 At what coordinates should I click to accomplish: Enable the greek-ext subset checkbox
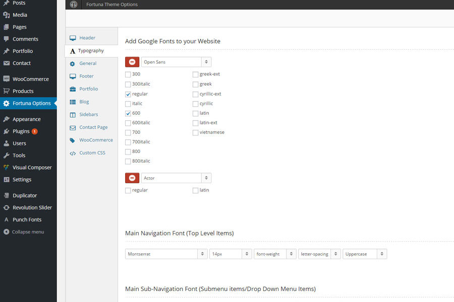195,74
